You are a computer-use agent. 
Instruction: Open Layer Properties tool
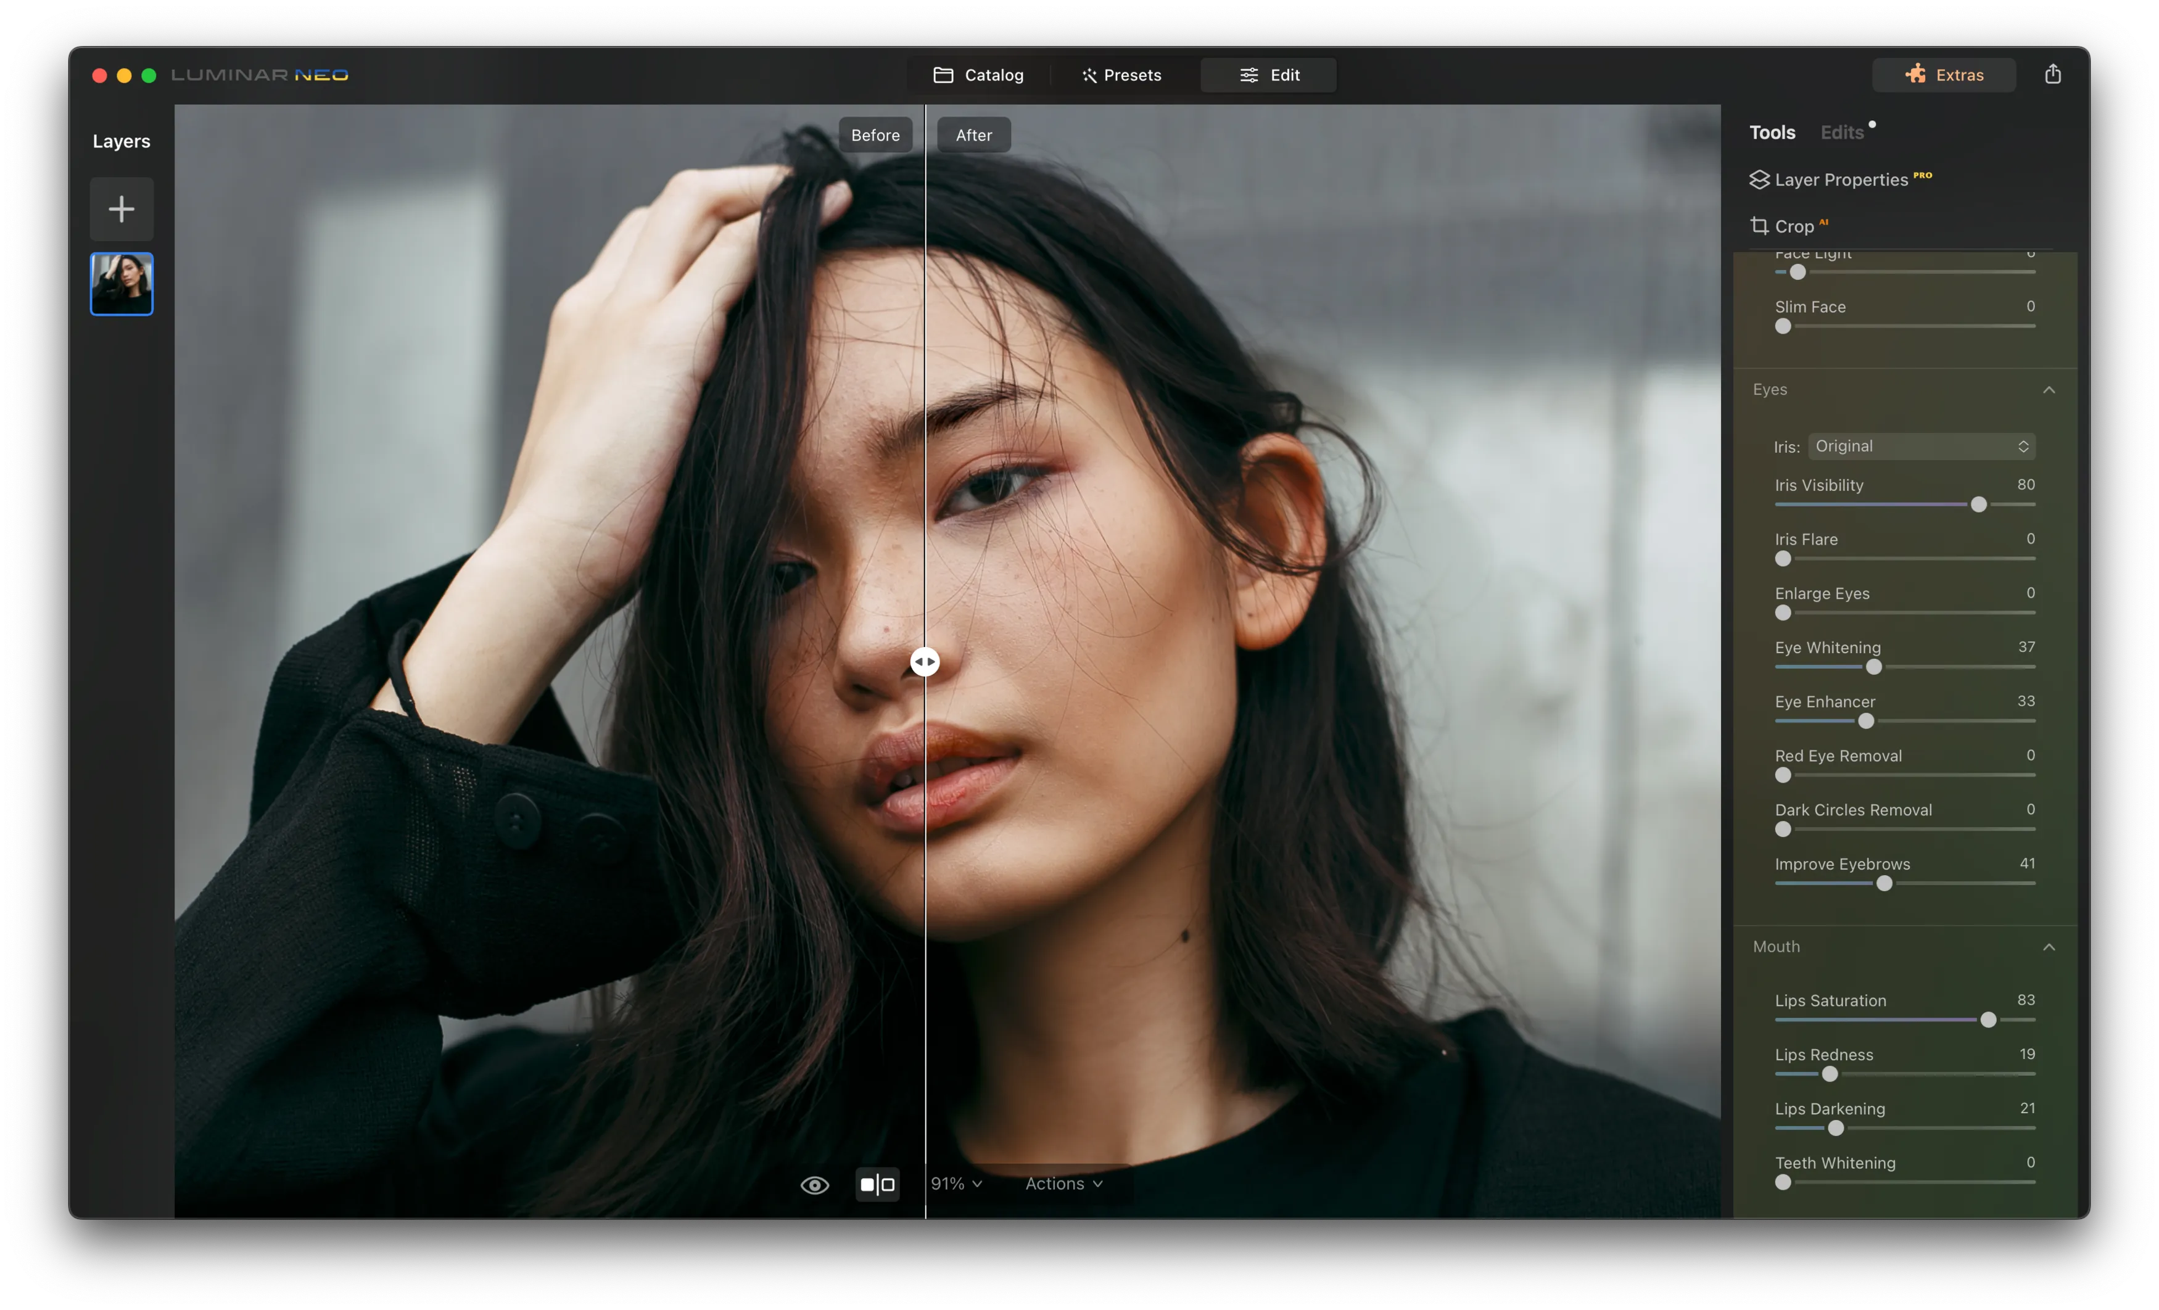coord(1840,179)
